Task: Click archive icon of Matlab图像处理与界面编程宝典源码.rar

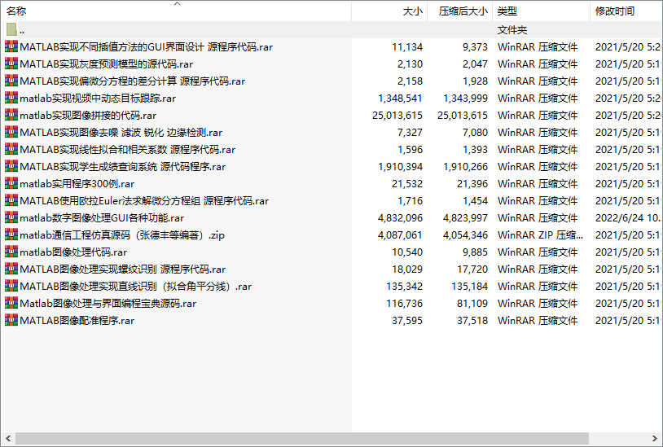Action: point(11,304)
